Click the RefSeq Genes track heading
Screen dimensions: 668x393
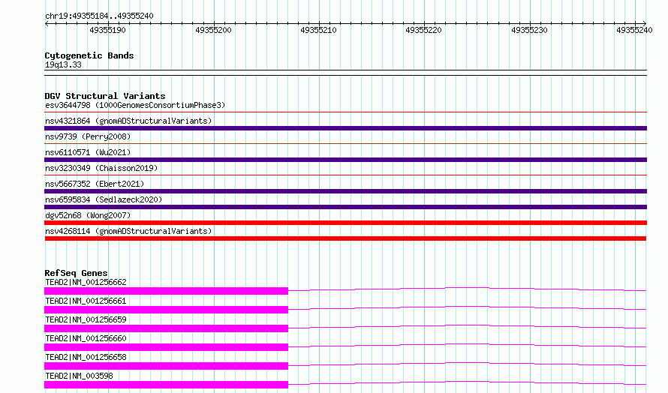[x=76, y=273]
